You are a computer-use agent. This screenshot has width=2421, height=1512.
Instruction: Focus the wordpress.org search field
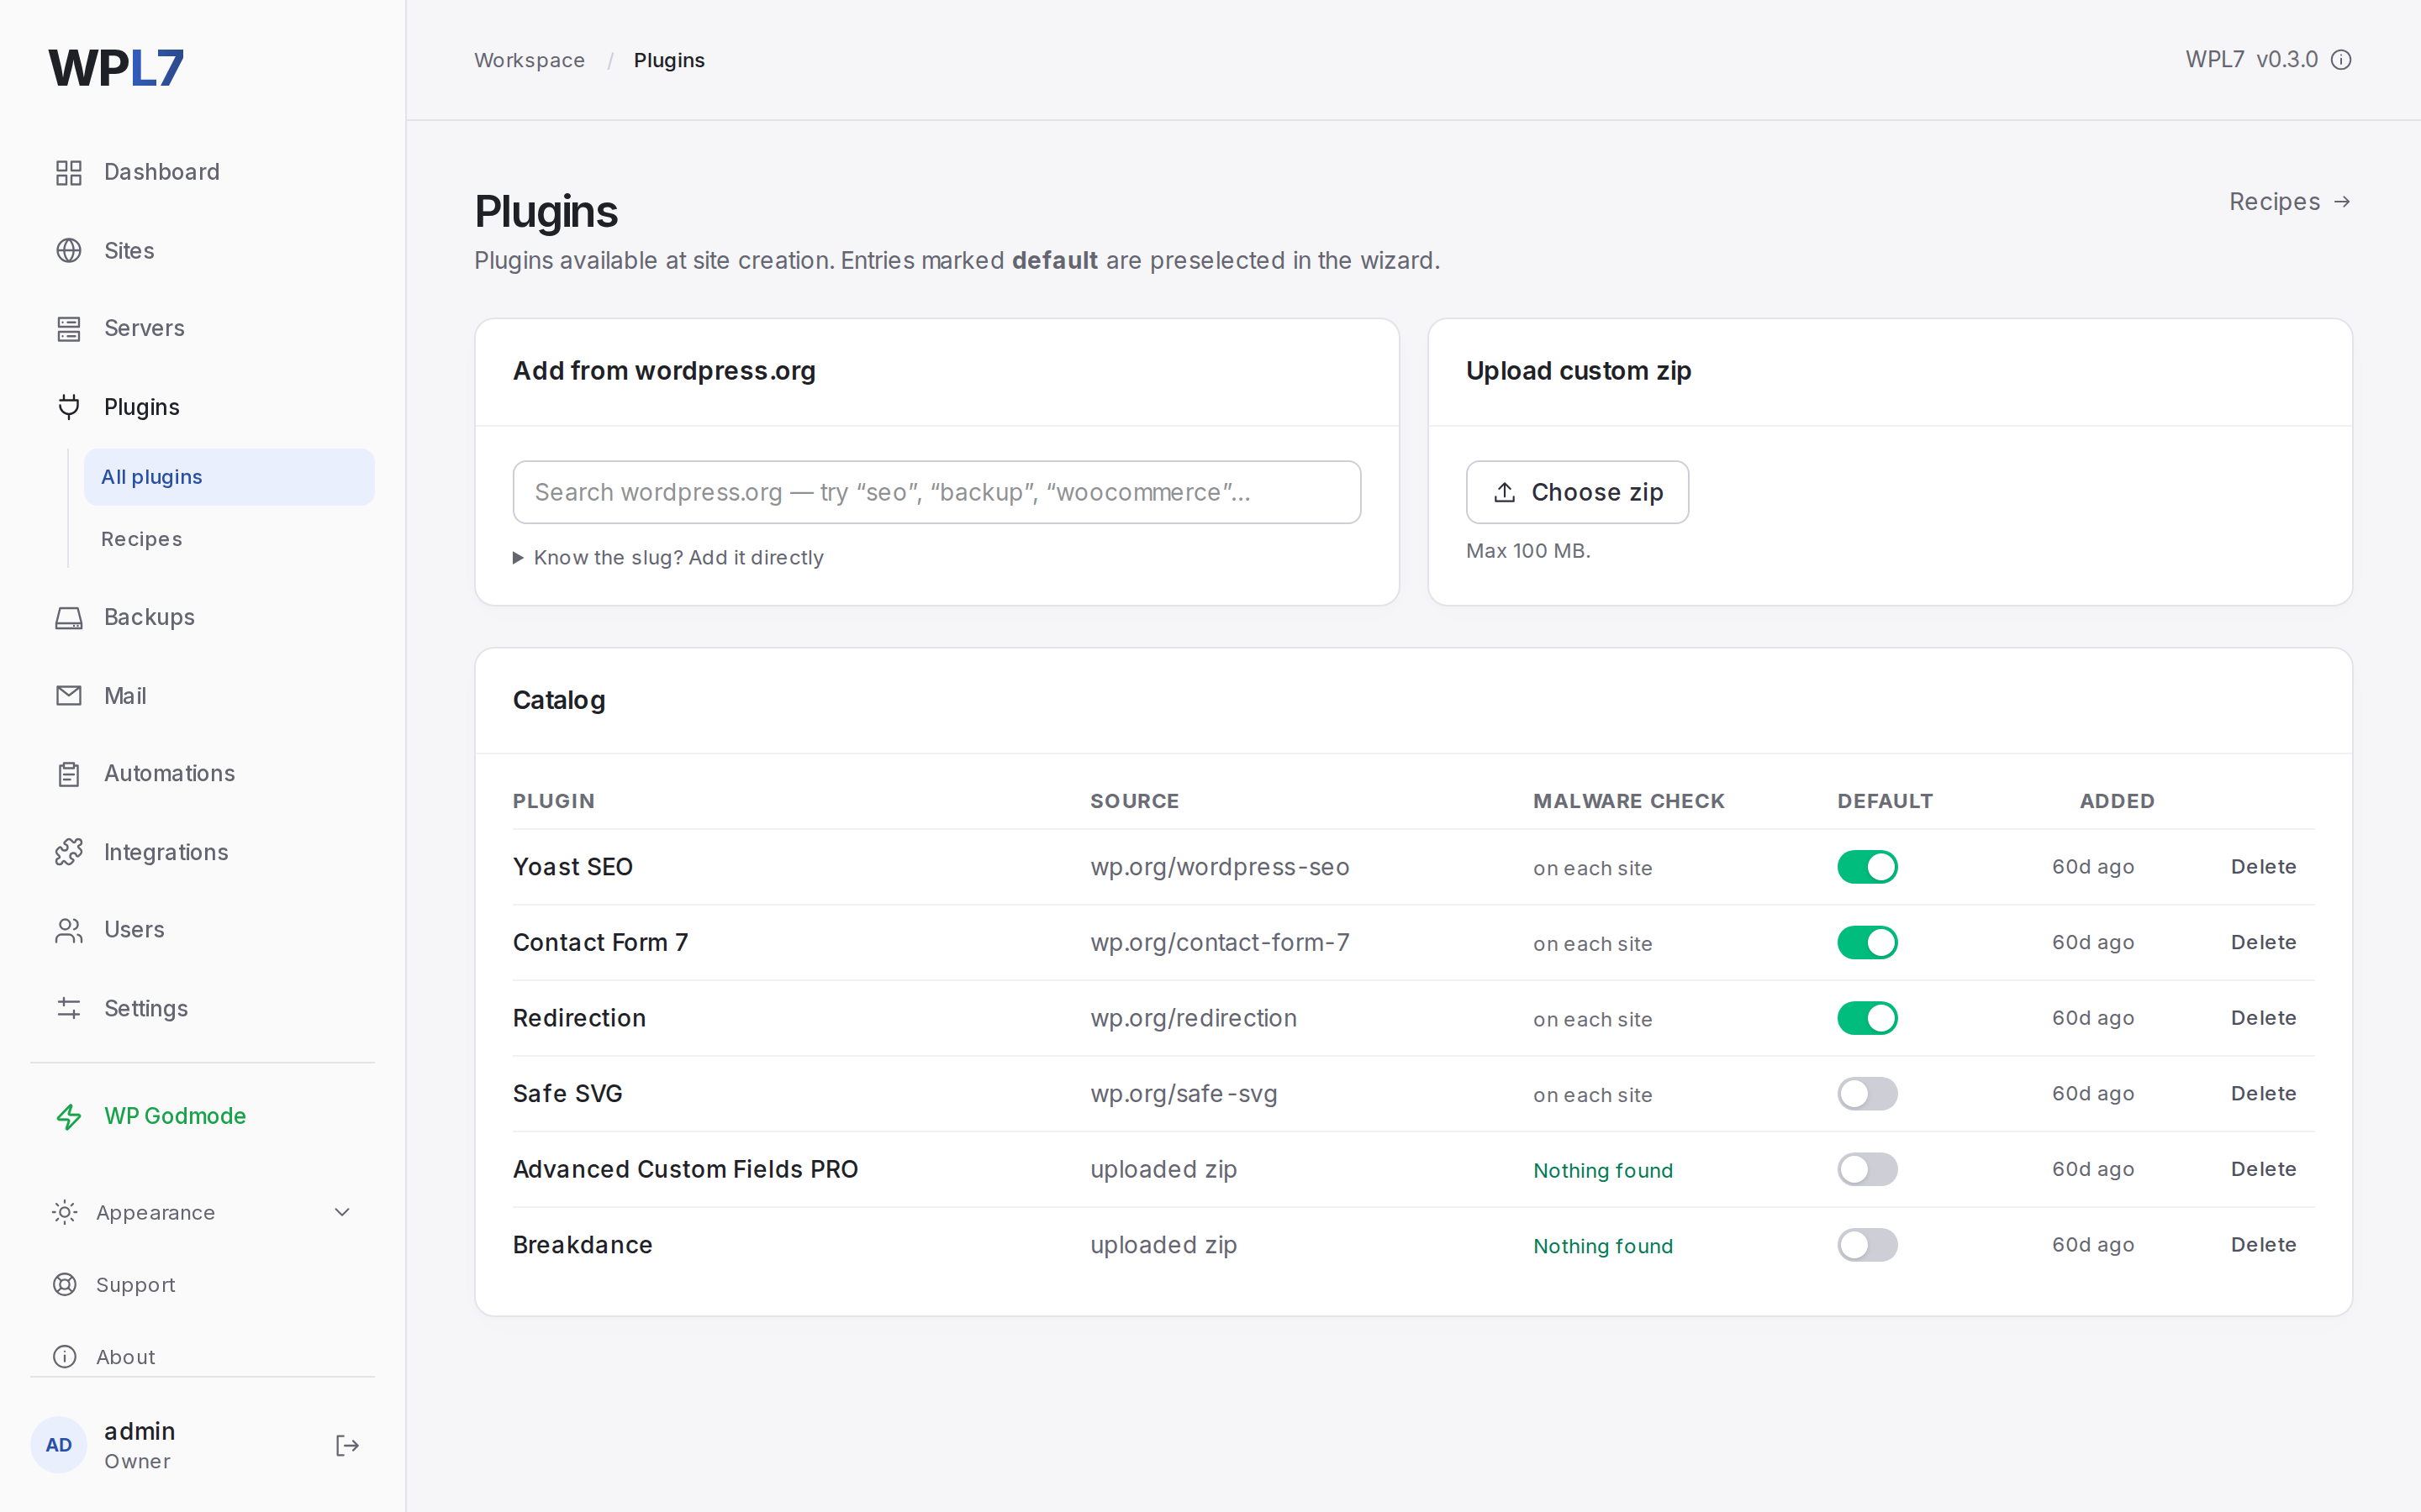click(x=936, y=492)
